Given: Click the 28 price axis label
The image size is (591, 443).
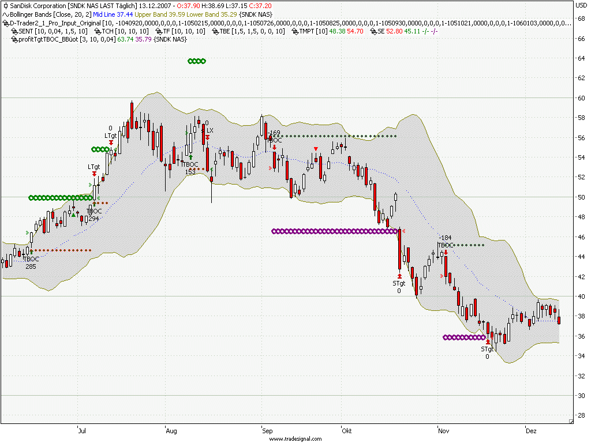Looking at the screenshot, I should tap(581, 415).
